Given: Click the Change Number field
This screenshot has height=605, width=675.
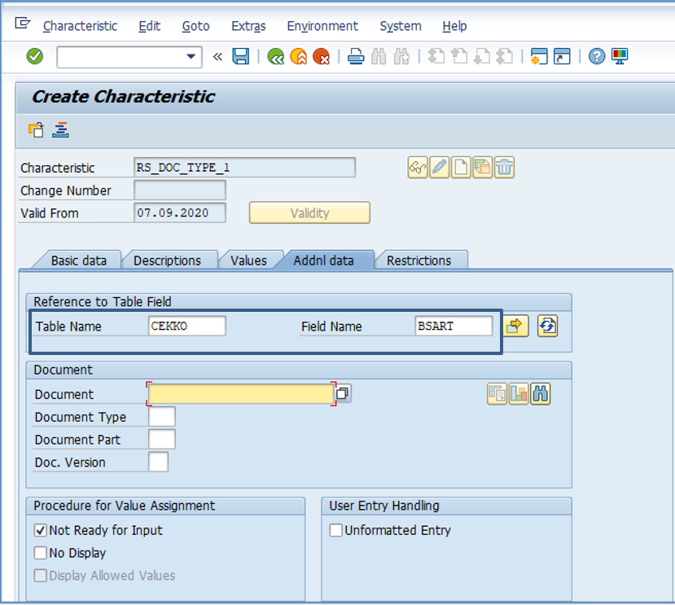Looking at the screenshot, I should [x=179, y=191].
